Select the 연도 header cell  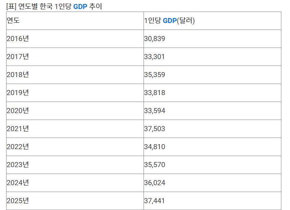click(x=75, y=21)
